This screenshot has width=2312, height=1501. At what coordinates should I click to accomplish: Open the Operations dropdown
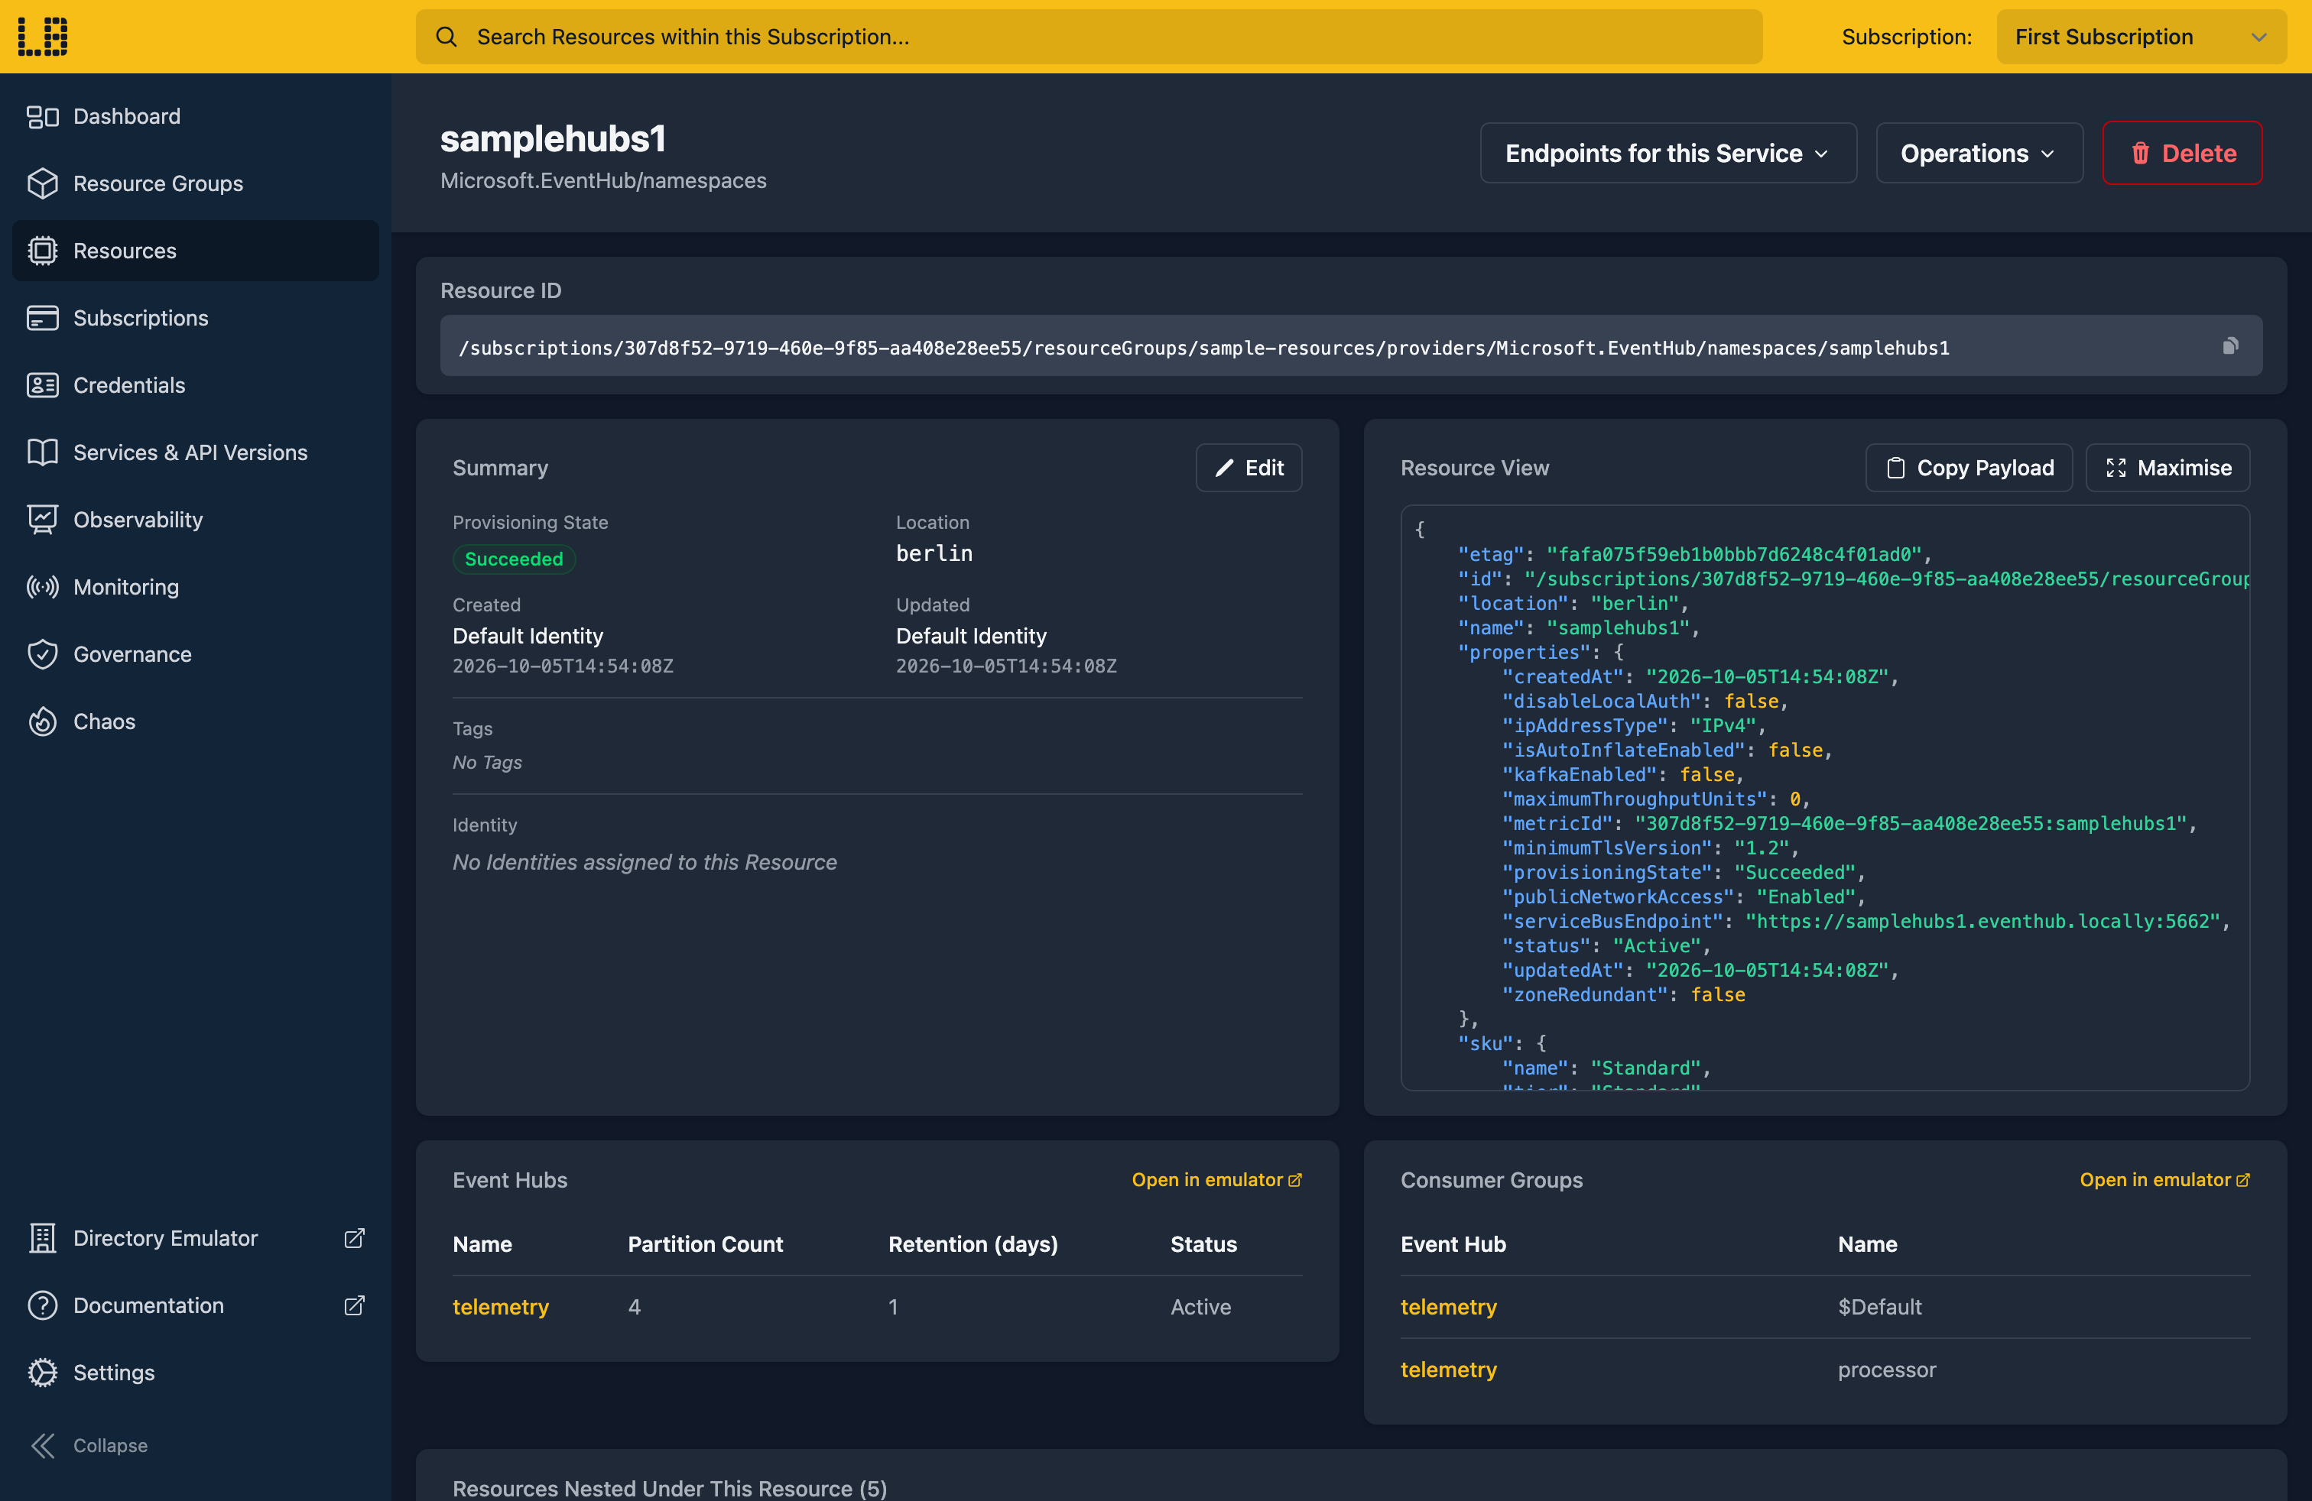(1979, 154)
